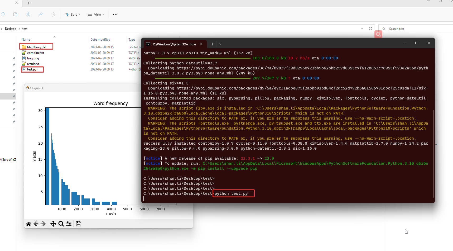Go forward to the next plot view

[x=43, y=224]
